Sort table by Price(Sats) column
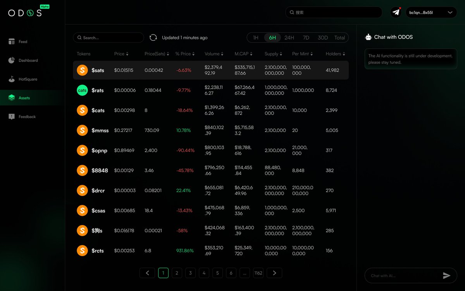 tap(157, 54)
